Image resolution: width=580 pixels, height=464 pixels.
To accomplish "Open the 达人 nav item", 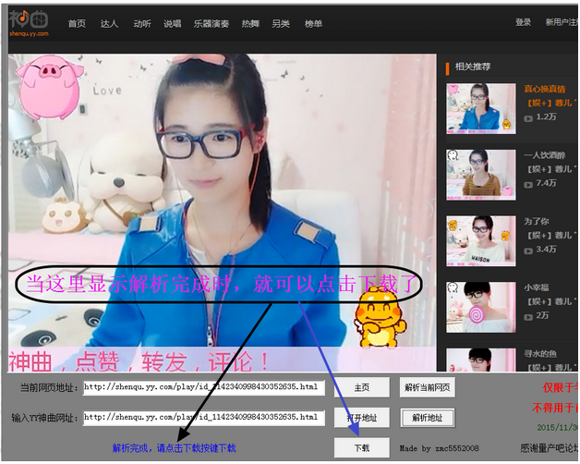I will pos(109,24).
